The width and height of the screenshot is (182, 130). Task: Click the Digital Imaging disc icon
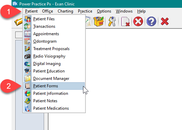[27, 64]
